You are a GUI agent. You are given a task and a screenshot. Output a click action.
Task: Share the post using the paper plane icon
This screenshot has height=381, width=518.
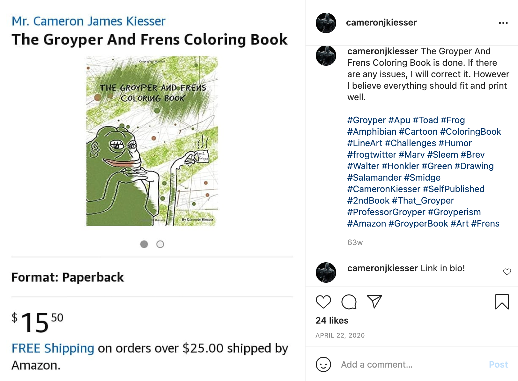click(x=375, y=301)
